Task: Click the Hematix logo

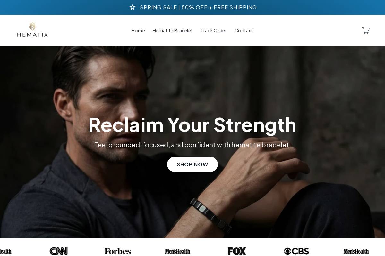Action: (x=32, y=30)
